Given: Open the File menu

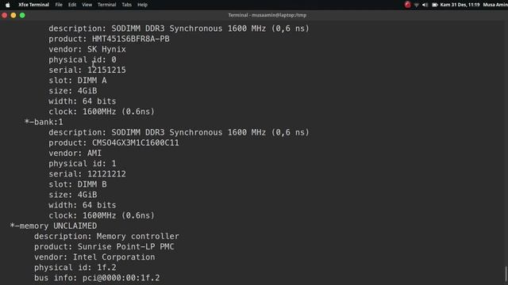Looking at the screenshot, I should 59,5.
